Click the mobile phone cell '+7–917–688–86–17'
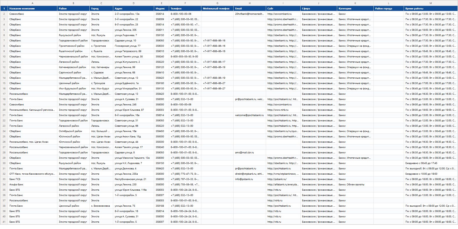The width and height of the screenshot is (458, 229). coord(217,62)
